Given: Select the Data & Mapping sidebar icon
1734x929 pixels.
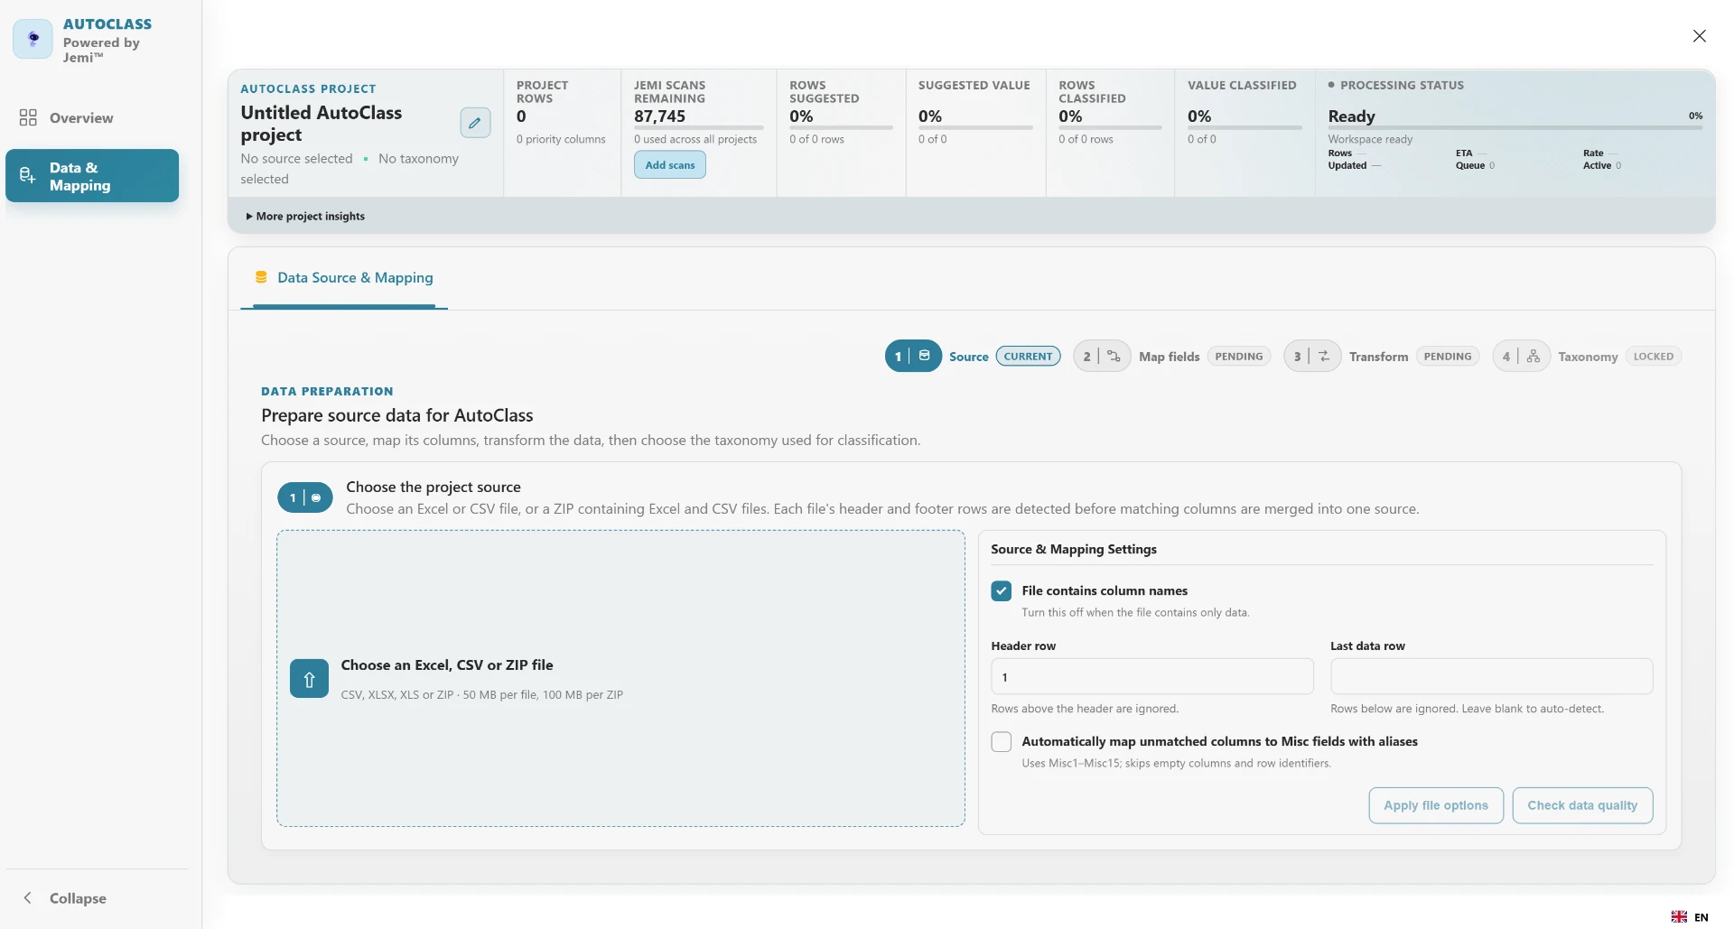Looking at the screenshot, I should point(28,176).
